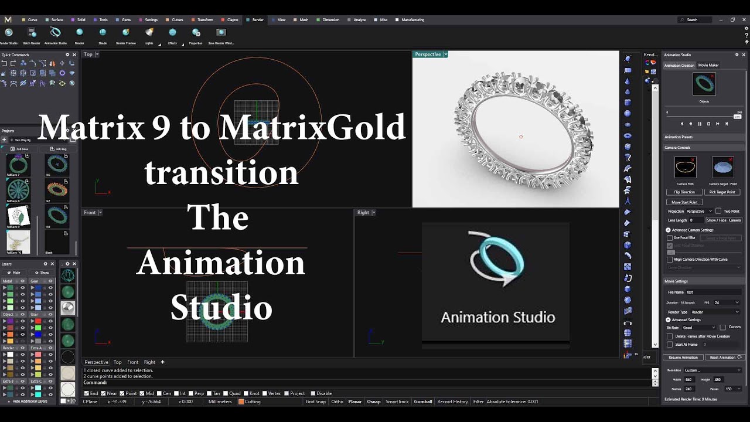
Task: Collapse Advanced Settings under Movie Settings
Action: coord(668,320)
